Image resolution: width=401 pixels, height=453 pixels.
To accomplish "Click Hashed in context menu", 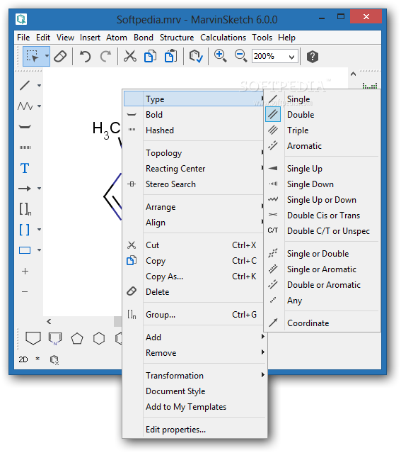I will (194, 130).
